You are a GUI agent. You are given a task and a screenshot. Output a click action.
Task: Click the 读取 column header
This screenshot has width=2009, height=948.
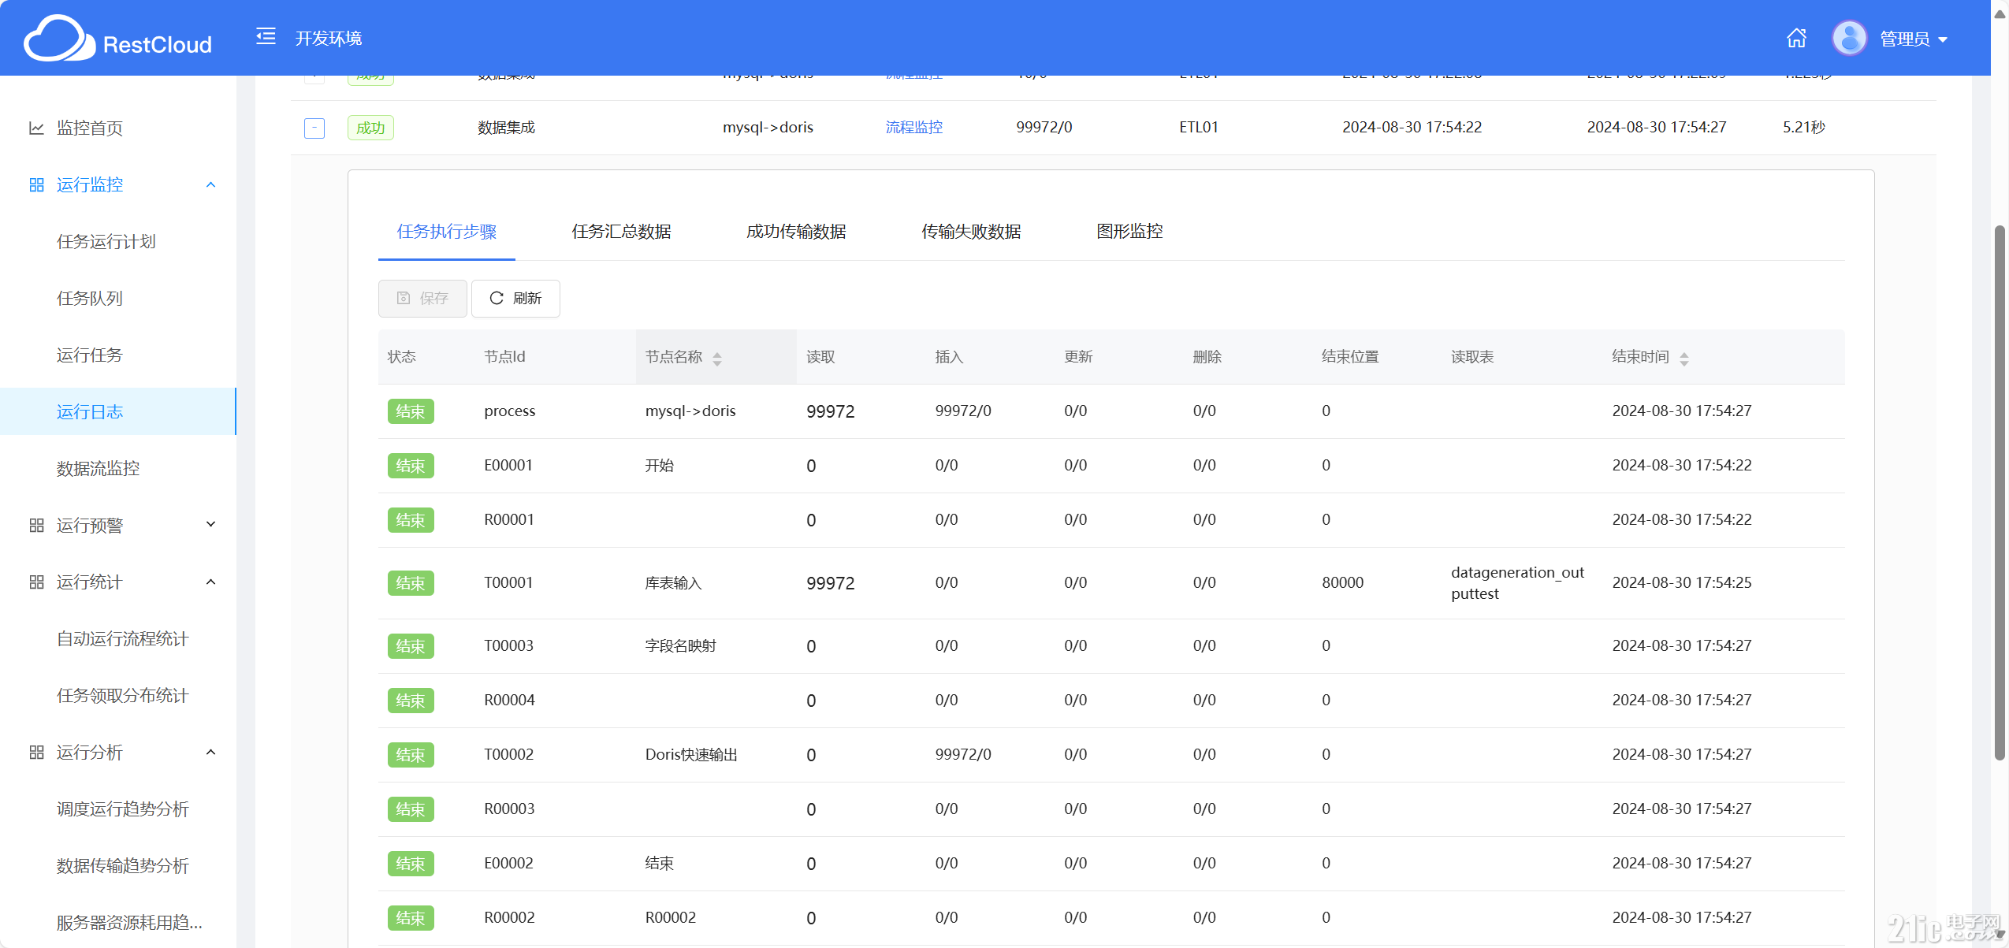[820, 357]
